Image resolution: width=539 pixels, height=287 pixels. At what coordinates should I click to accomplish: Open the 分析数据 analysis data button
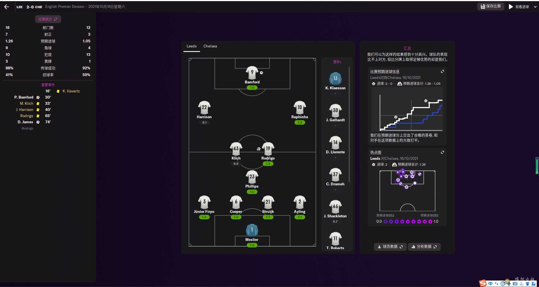(x=424, y=247)
